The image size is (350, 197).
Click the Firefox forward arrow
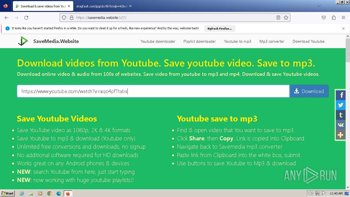tap(16, 18)
